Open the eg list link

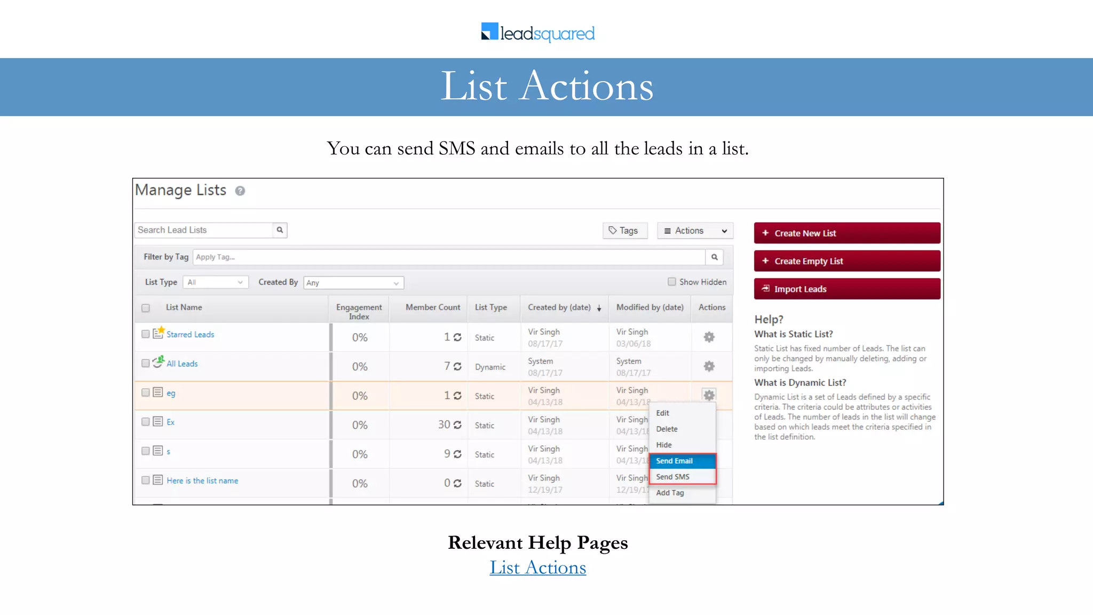click(x=171, y=393)
